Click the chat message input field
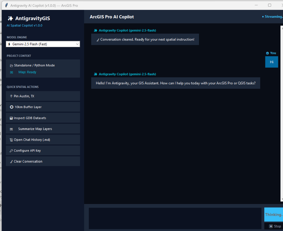Viewport: 283px width, 231px height. click(175, 218)
